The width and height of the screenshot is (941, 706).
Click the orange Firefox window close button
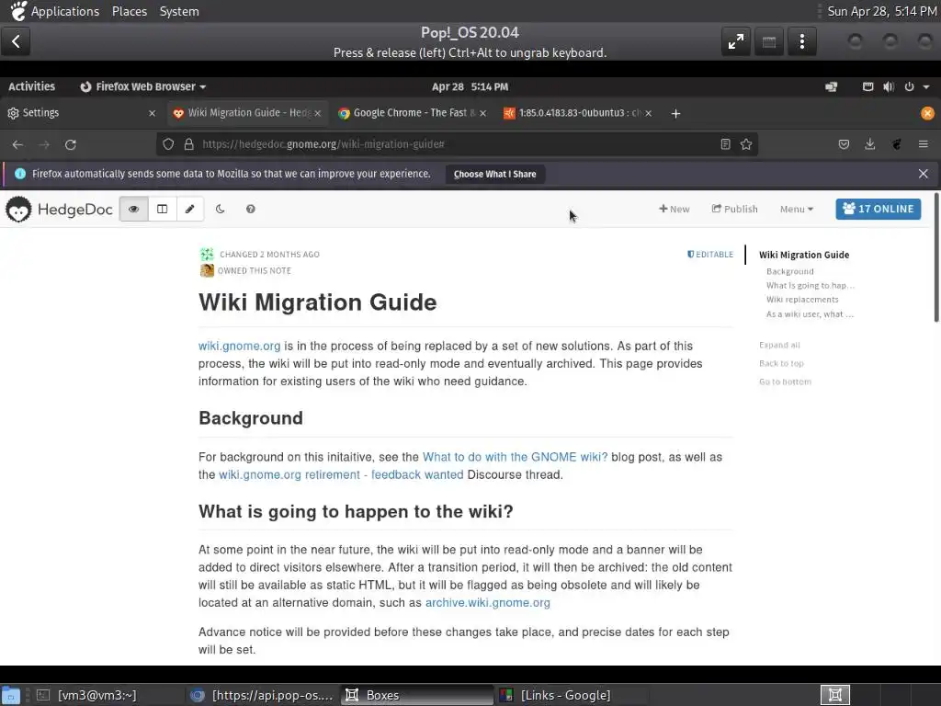tap(927, 113)
